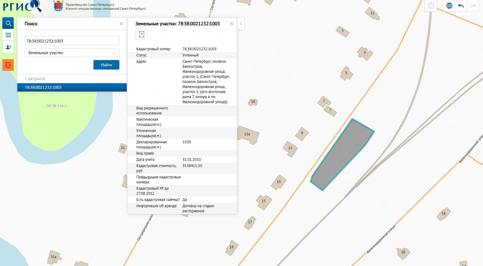Close the Поиск panel
This screenshot has width=483, height=266.
click(x=122, y=24)
